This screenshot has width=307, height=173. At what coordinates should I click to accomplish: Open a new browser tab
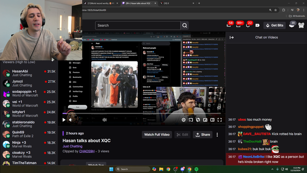click(x=199, y=3)
